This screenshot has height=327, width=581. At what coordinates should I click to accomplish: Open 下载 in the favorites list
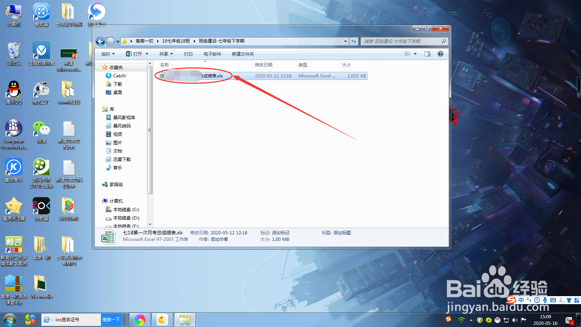coord(114,84)
